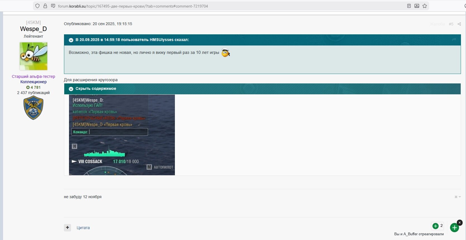Screen dimensions: 466x240
Task: Click the site permissions icon in the URL bar
Action: click(x=53, y=6)
